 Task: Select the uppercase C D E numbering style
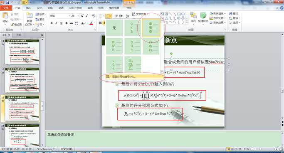pyautogui.click(x=133, y=46)
